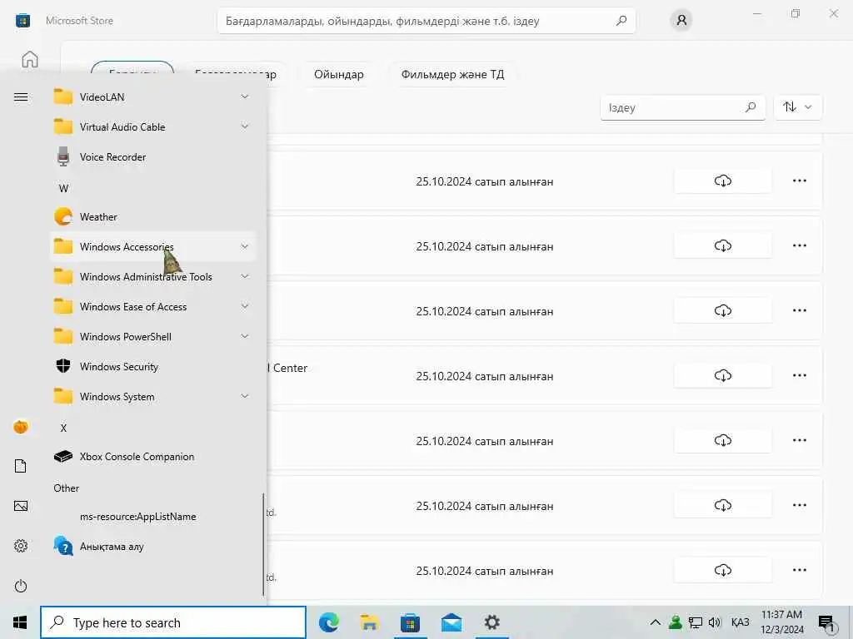The height and width of the screenshot is (639, 853).
Task: Click the W letter group header
Action: tap(63, 188)
